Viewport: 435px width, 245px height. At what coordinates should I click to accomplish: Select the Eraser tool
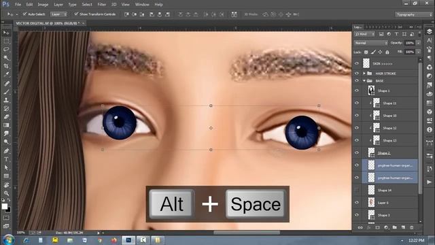6,116
